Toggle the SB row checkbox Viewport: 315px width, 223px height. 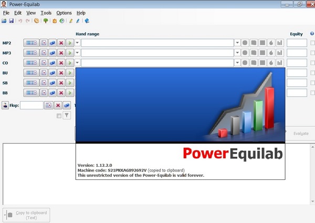coord(312,83)
